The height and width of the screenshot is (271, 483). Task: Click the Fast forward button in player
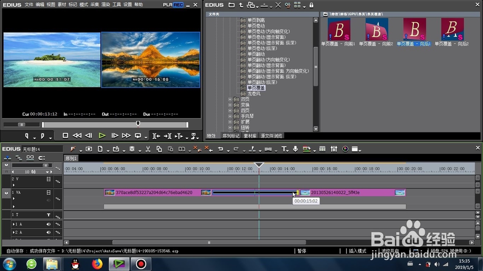(126, 135)
